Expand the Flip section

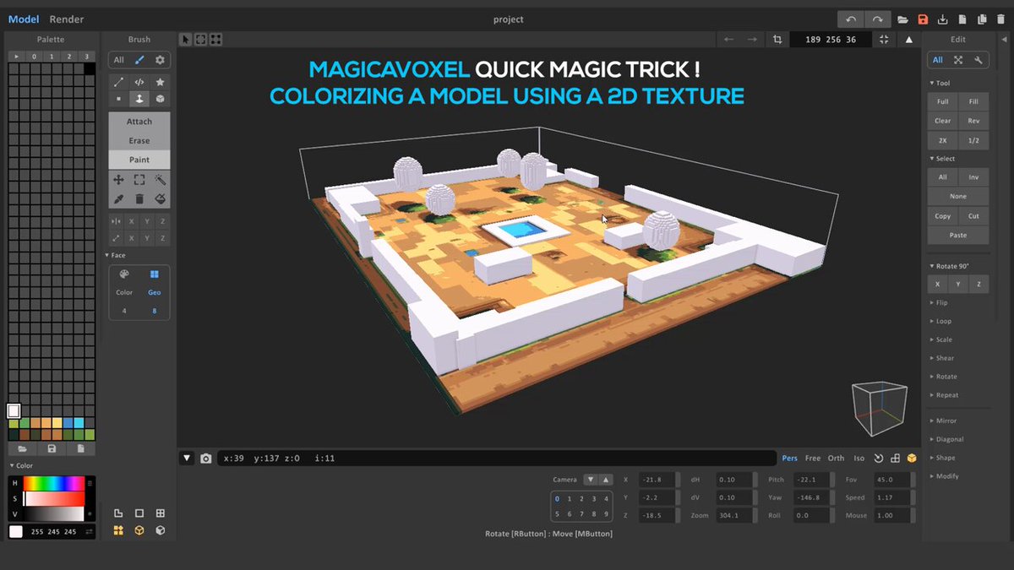tap(939, 302)
